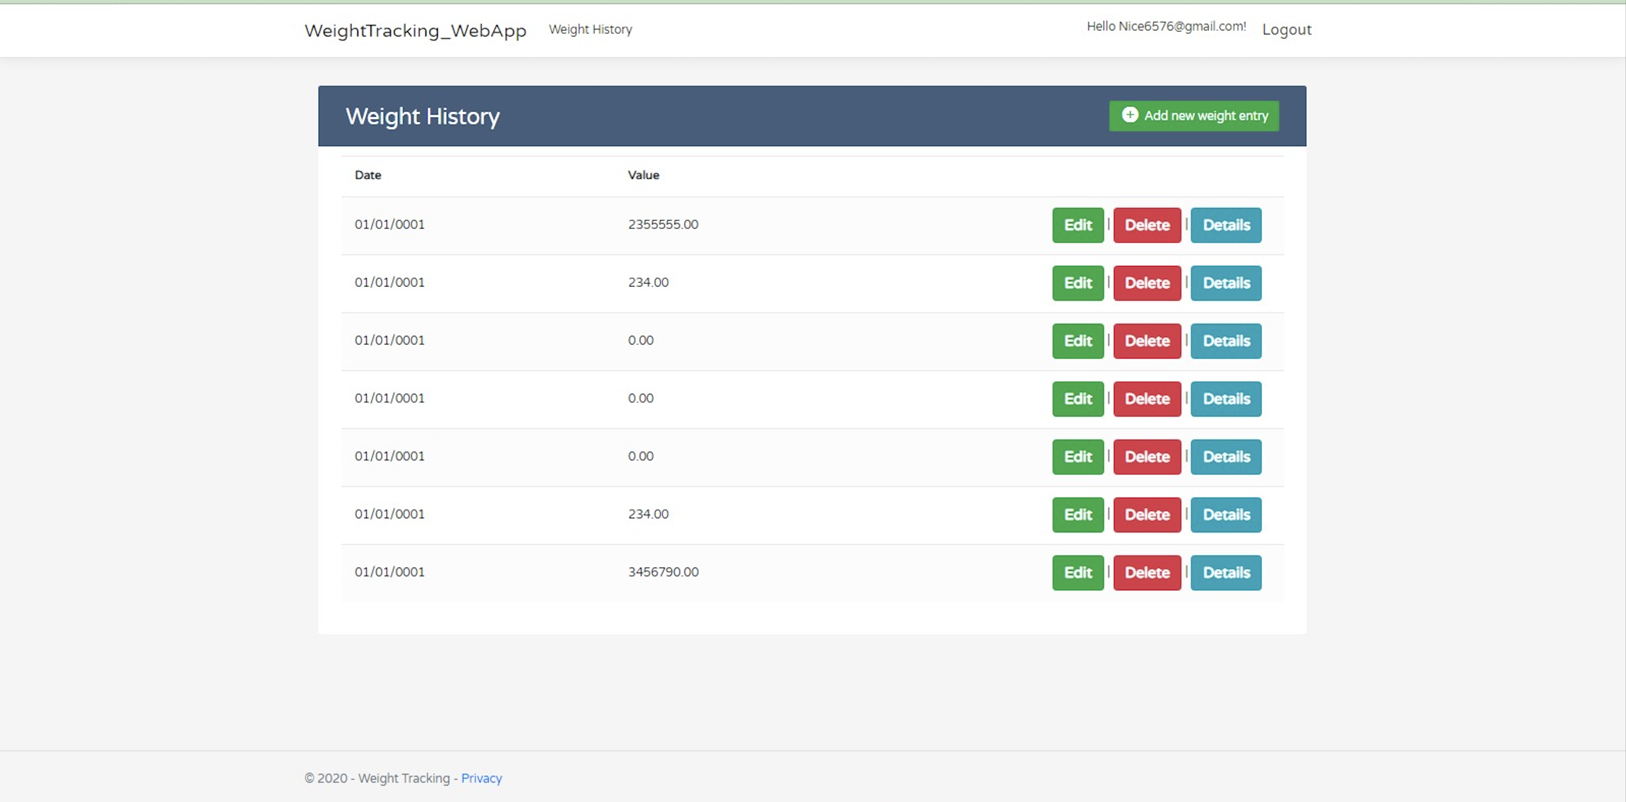Image resolution: width=1626 pixels, height=802 pixels.
Task: Edit the weight entry valued 2355555.00
Action: (1078, 225)
